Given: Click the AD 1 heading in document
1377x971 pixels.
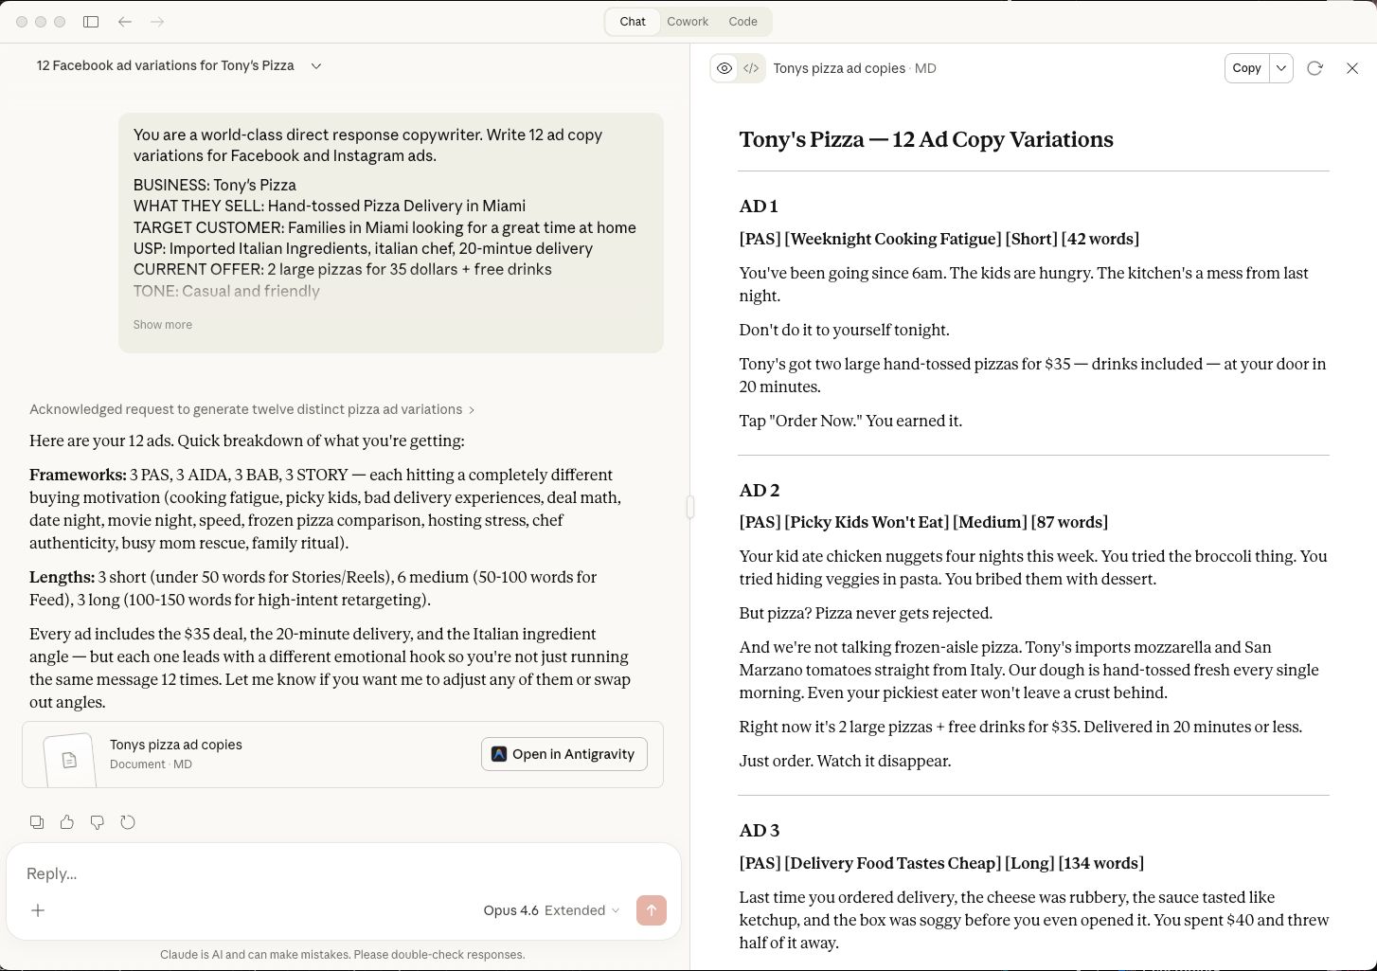Looking at the screenshot, I should (759, 207).
